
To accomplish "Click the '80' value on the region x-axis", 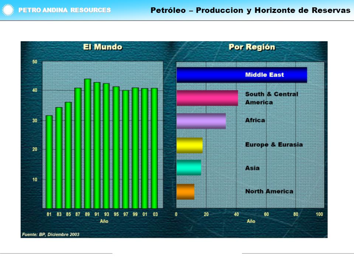I will pyautogui.click(x=296, y=214).
